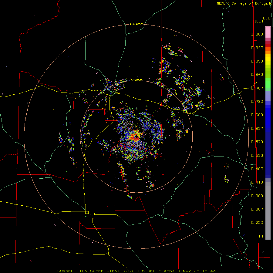273x273 pixels.
Task: Click the 0.360 scale value
Action: pyautogui.click(x=257, y=196)
